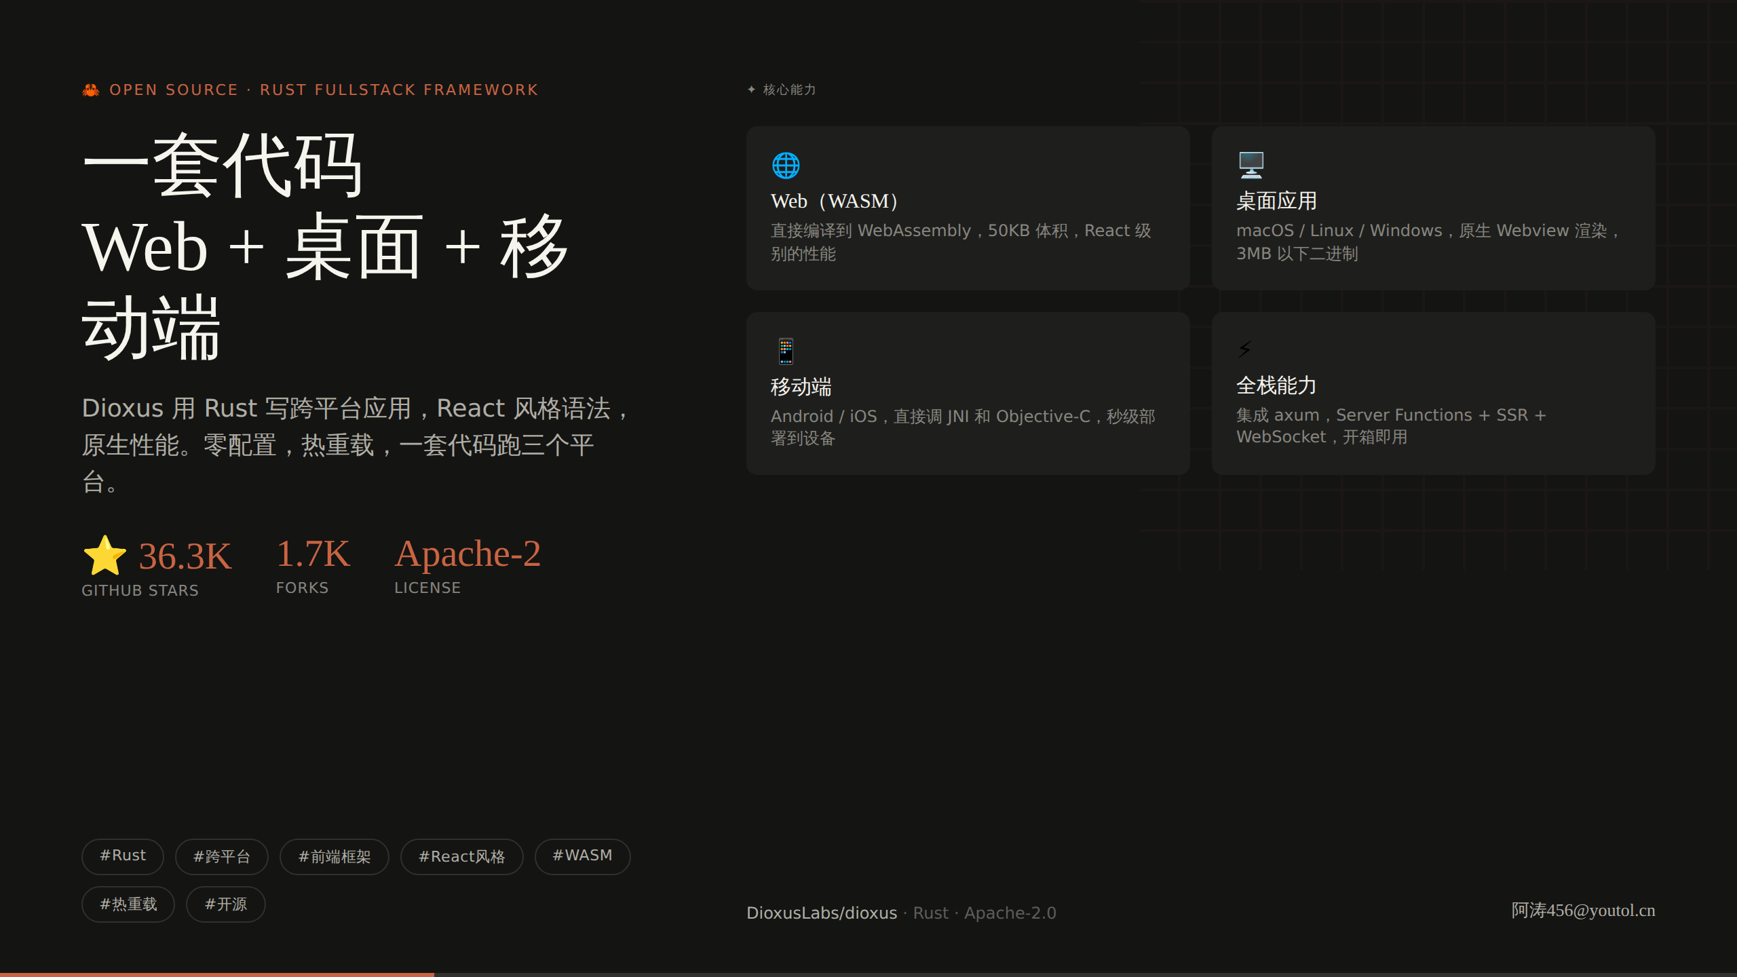The height and width of the screenshot is (977, 1737).
Task: Select the #WASM tag
Action: tap(583, 856)
